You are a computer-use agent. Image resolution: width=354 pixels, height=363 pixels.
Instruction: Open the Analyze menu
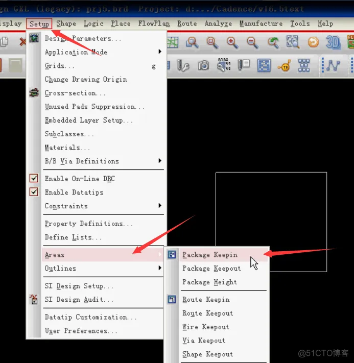[x=218, y=23]
